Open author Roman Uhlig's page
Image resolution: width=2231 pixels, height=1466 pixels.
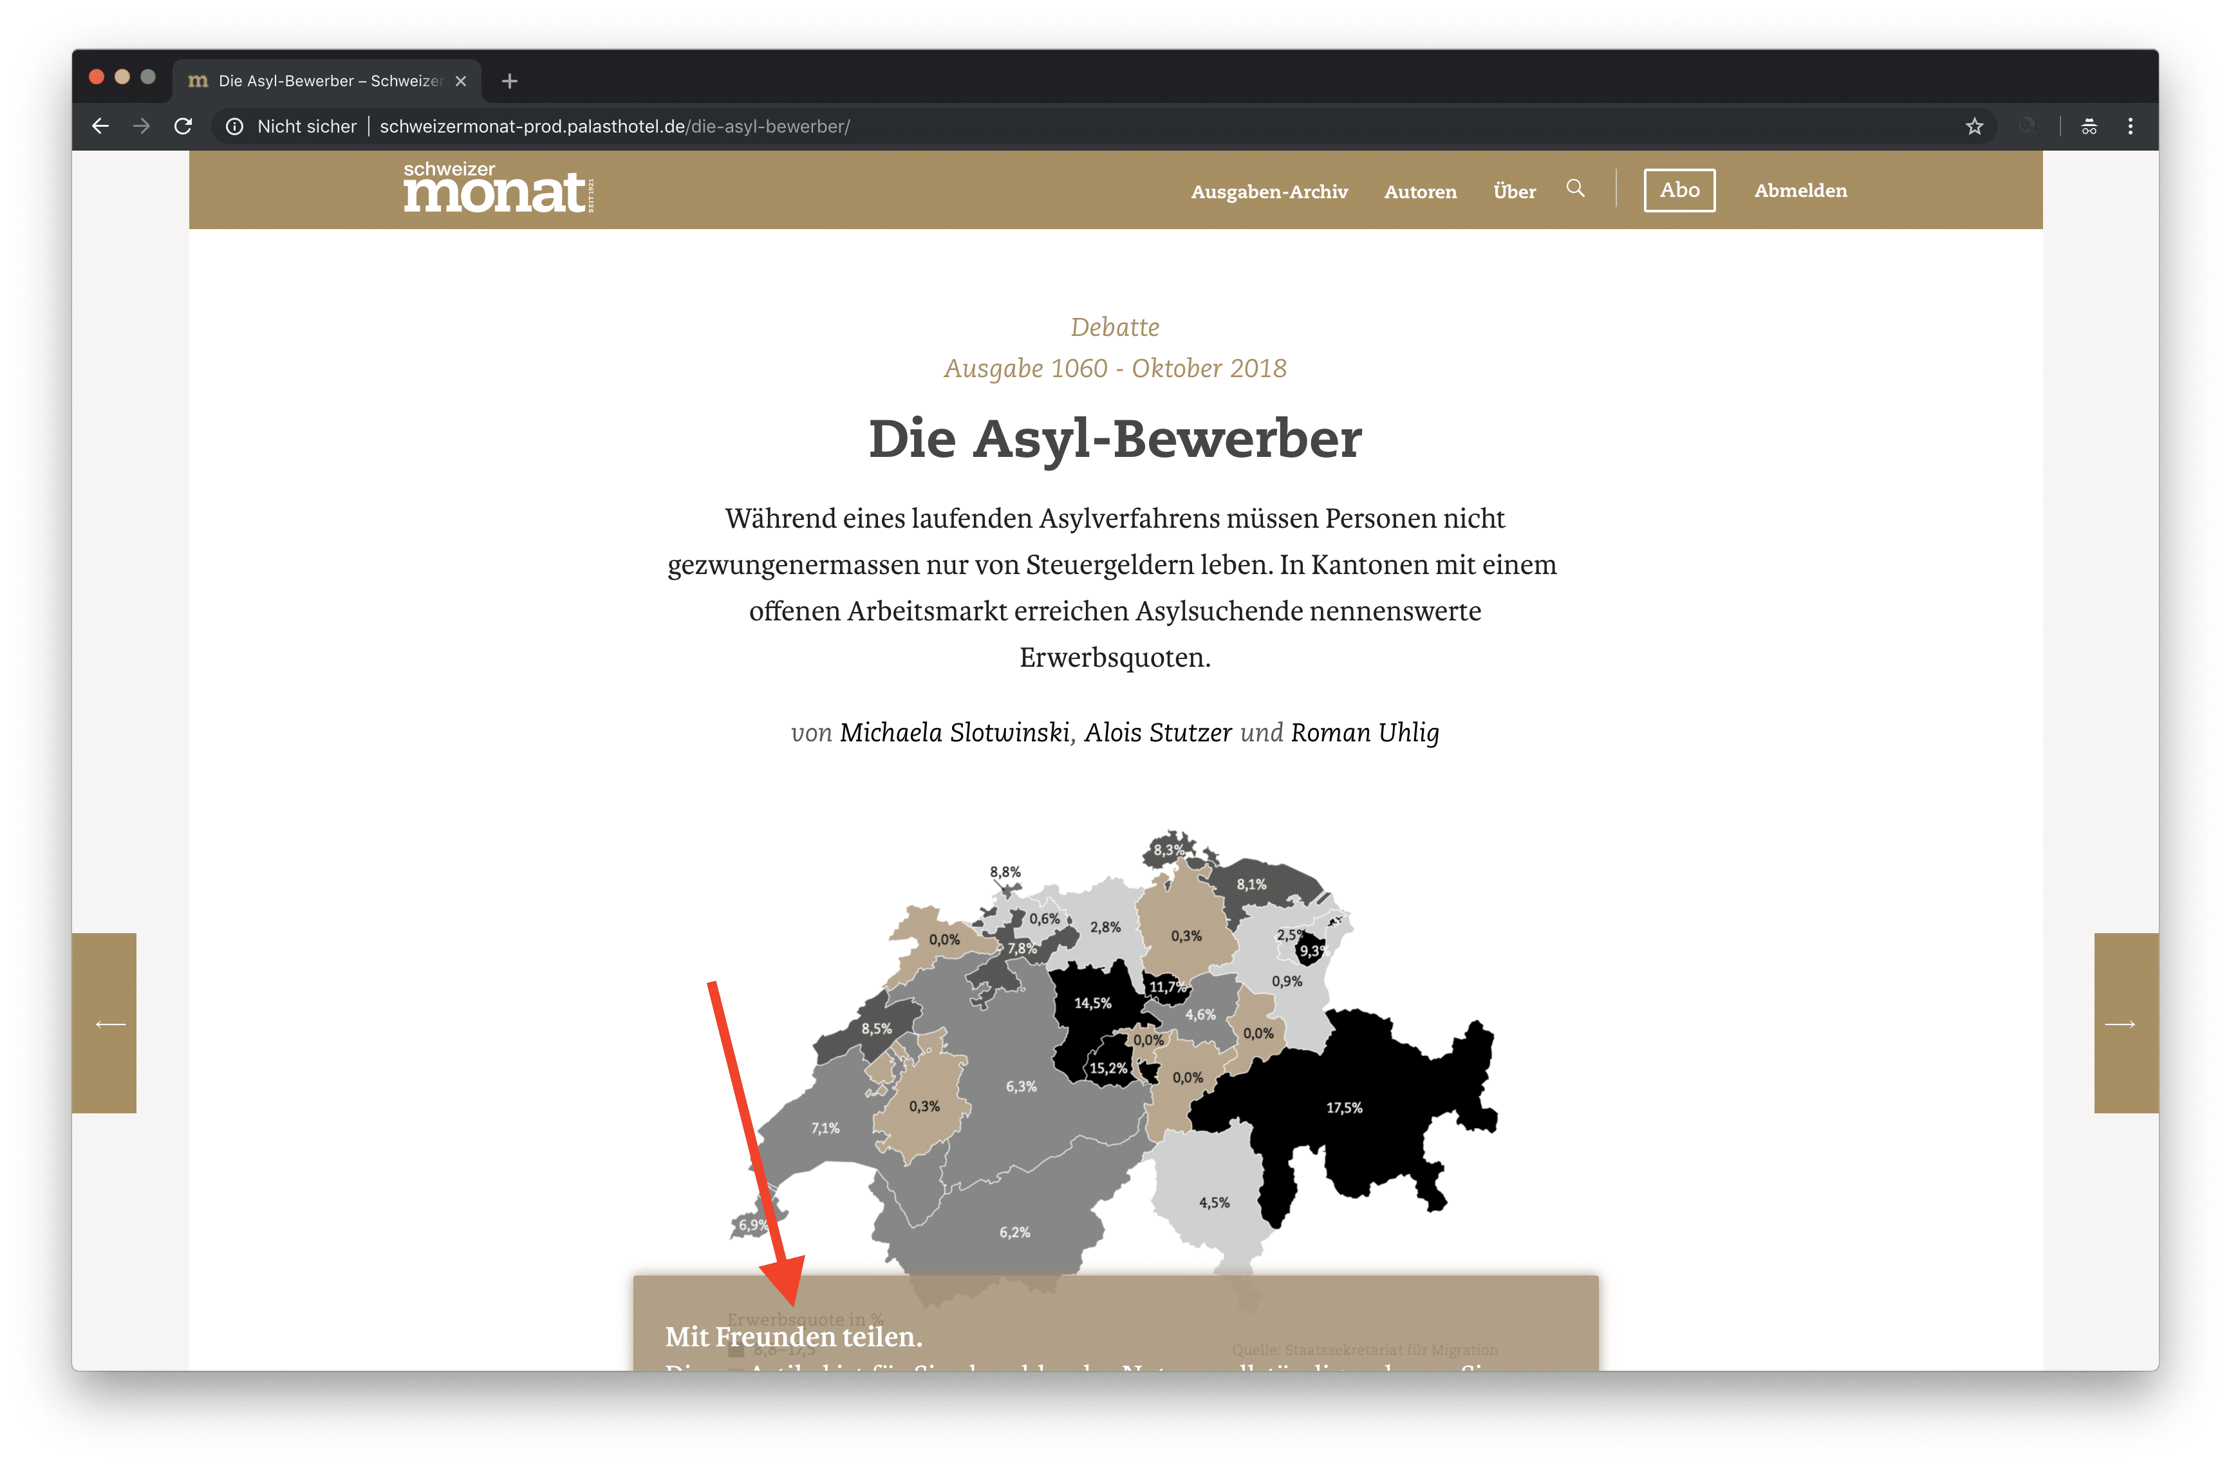point(1365,733)
